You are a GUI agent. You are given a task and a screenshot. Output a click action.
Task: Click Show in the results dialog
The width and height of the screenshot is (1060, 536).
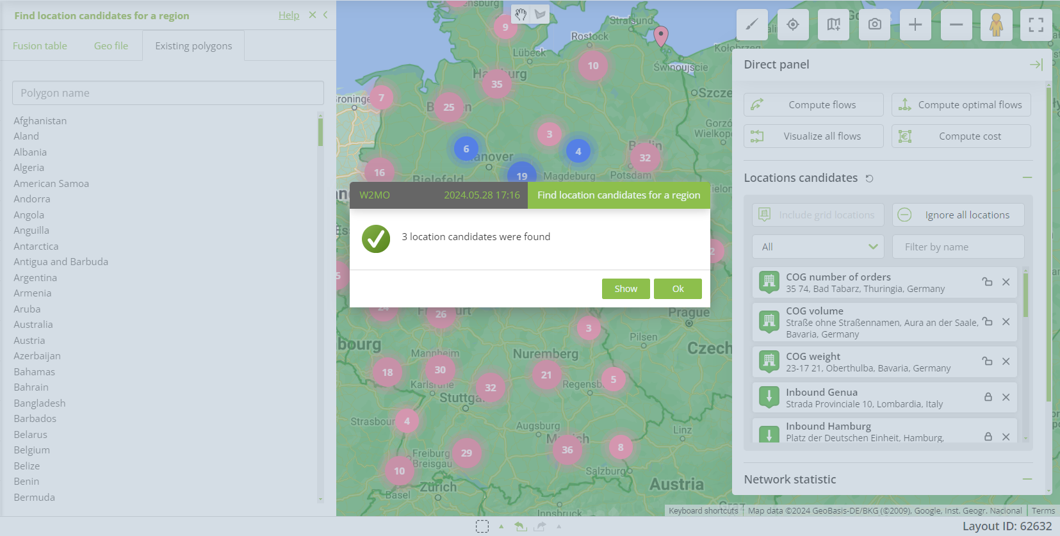tap(626, 289)
